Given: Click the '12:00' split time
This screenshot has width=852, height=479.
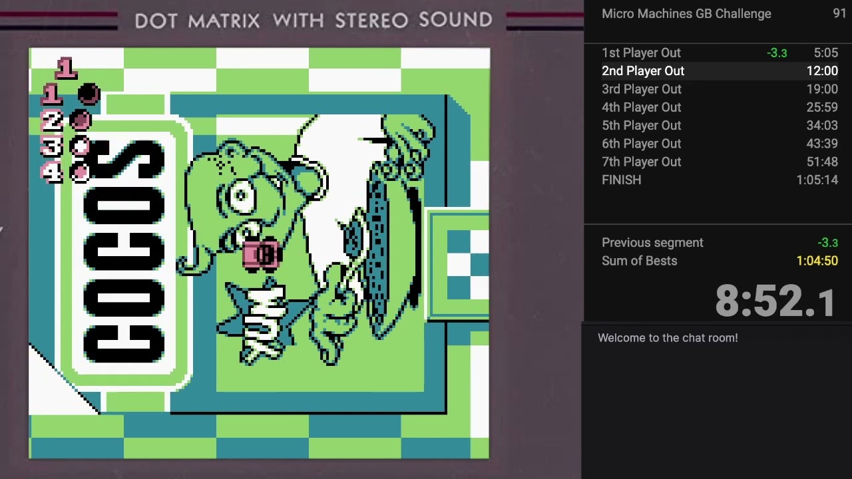Looking at the screenshot, I should (x=822, y=71).
